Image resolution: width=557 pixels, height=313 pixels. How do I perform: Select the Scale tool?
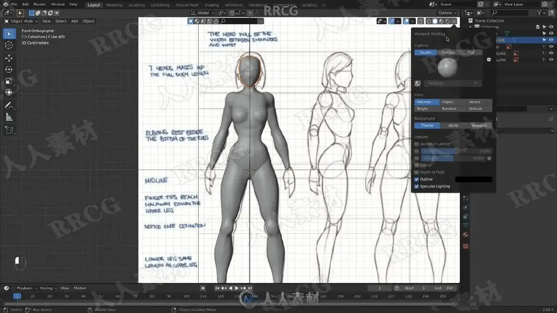[9, 81]
